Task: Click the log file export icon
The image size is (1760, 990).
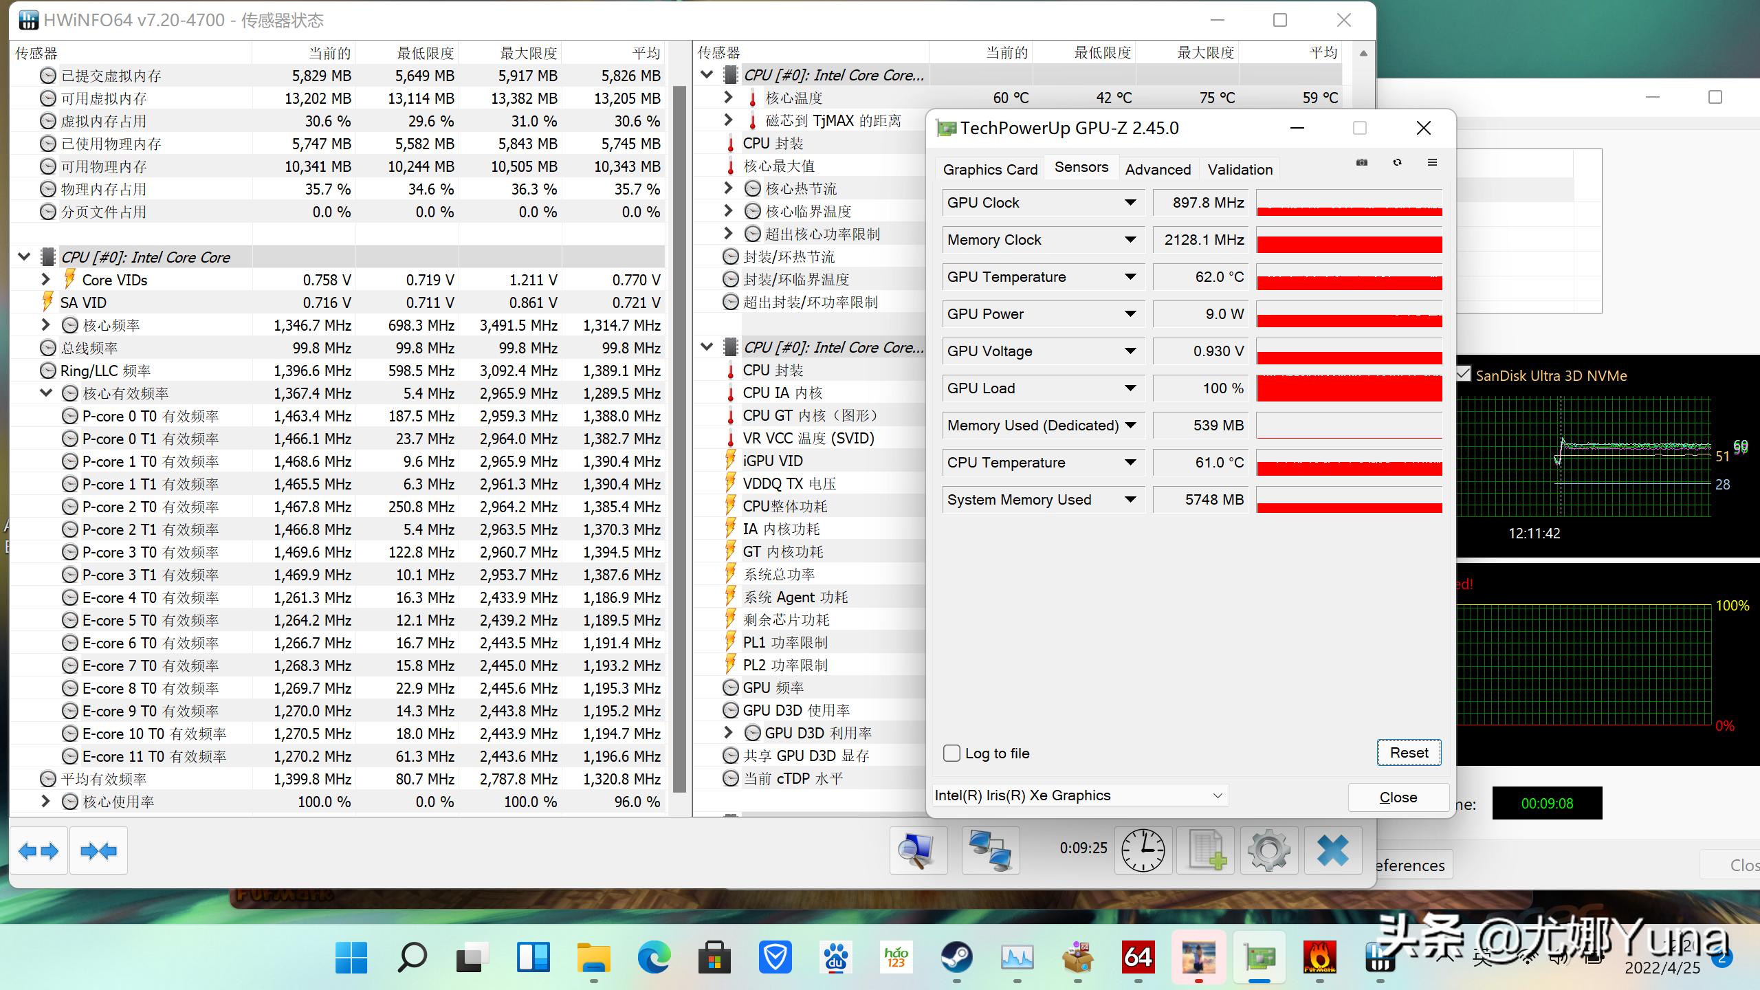Action: point(1207,851)
